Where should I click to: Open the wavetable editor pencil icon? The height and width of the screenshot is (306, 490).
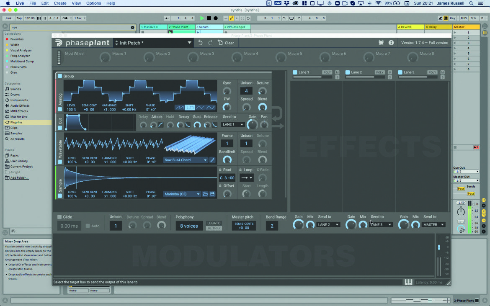[x=212, y=160]
